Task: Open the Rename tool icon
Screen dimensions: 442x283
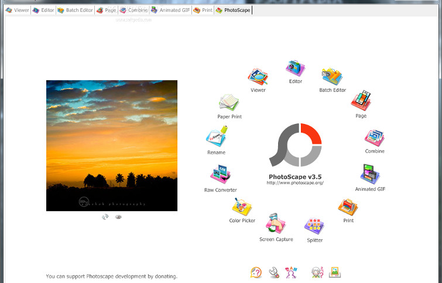Action: (x=217, y=136)
